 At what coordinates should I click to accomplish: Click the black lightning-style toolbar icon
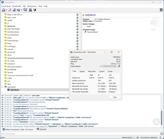(x=35, y=10)
